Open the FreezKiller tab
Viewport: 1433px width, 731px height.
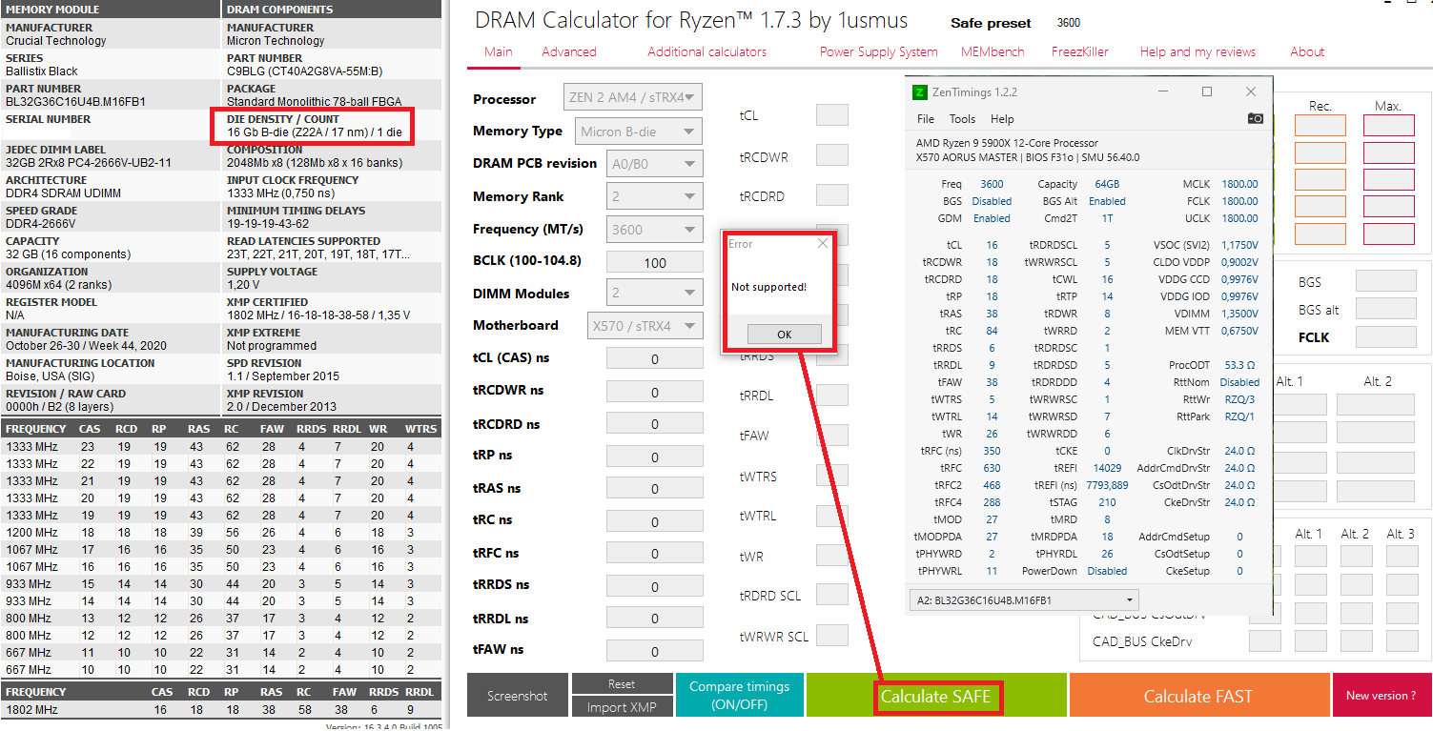tap(1080, 52)
